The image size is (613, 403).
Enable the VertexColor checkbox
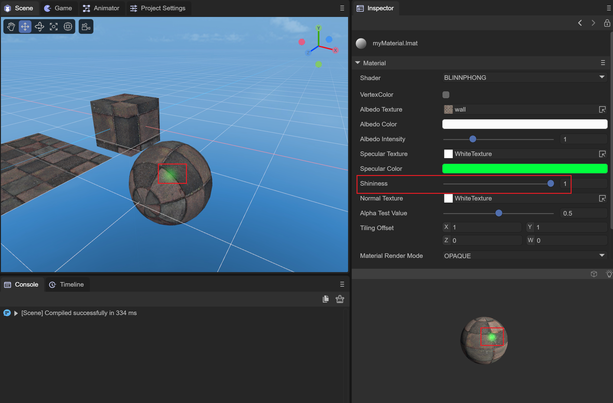(446, 95)
